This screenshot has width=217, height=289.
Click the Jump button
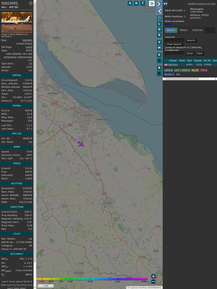tap(189, 53)
